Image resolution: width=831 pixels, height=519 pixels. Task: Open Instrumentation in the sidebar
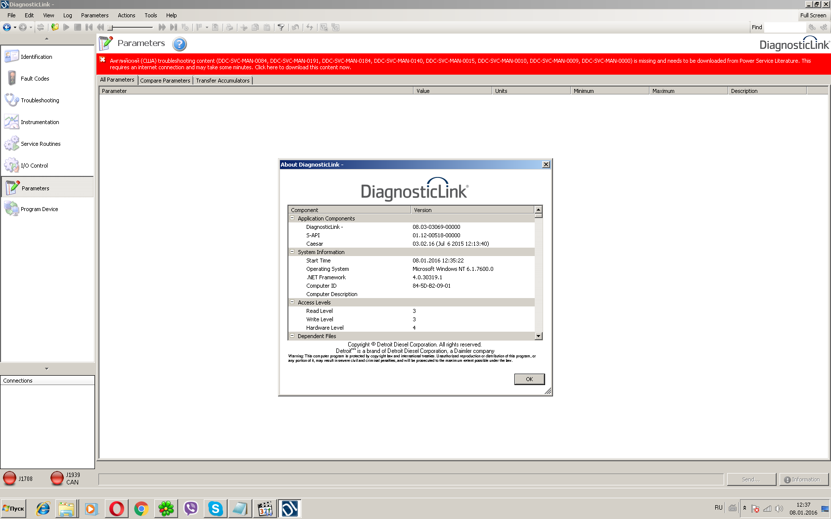pyautogui.click(x=47, y=122)
